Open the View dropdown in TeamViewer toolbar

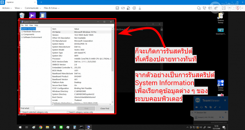[18, 8]
